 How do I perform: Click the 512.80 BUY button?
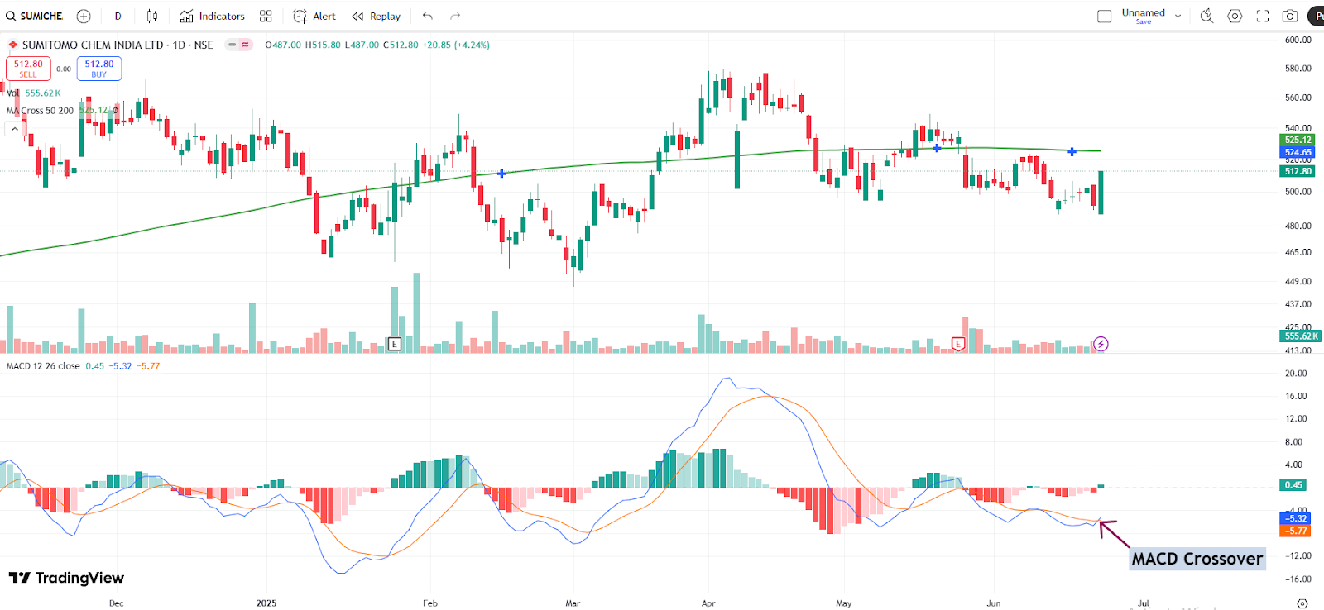(x=99, y=69)
